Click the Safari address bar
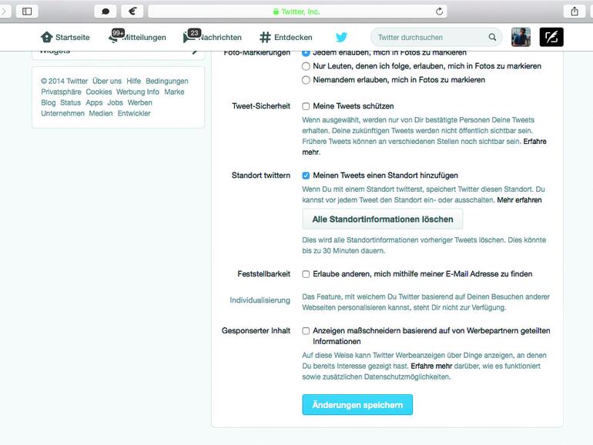 (x=297, y=12)
